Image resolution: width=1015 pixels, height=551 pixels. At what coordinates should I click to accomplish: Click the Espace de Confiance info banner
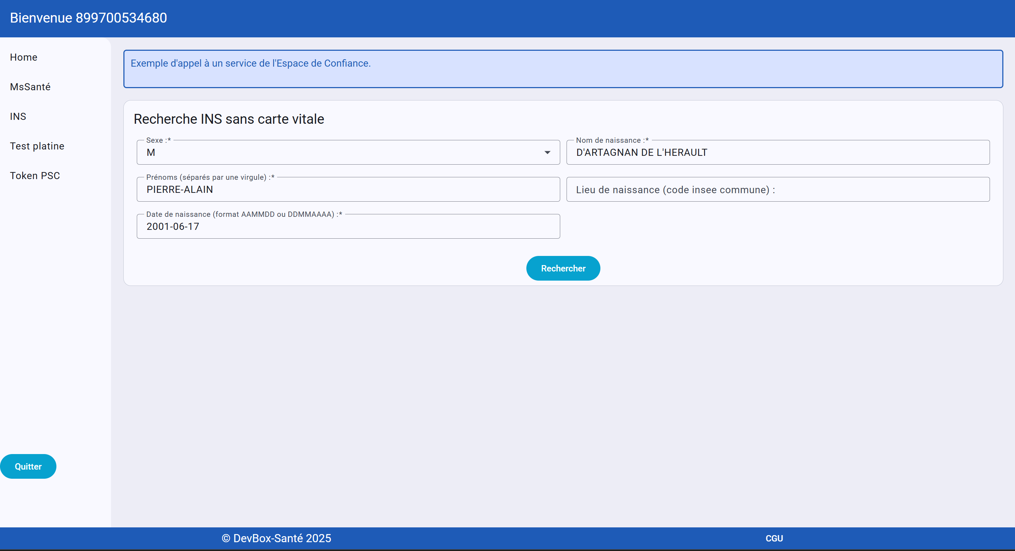tap(563, 68)
